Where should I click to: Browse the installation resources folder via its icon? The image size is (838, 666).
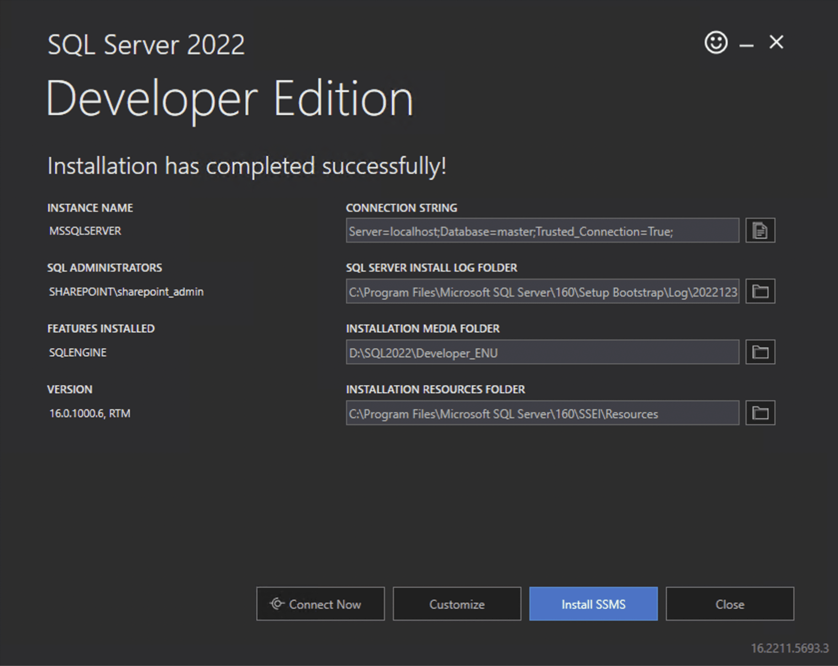(x=760, y=413)
